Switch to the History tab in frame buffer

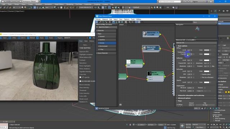[92, 41]
